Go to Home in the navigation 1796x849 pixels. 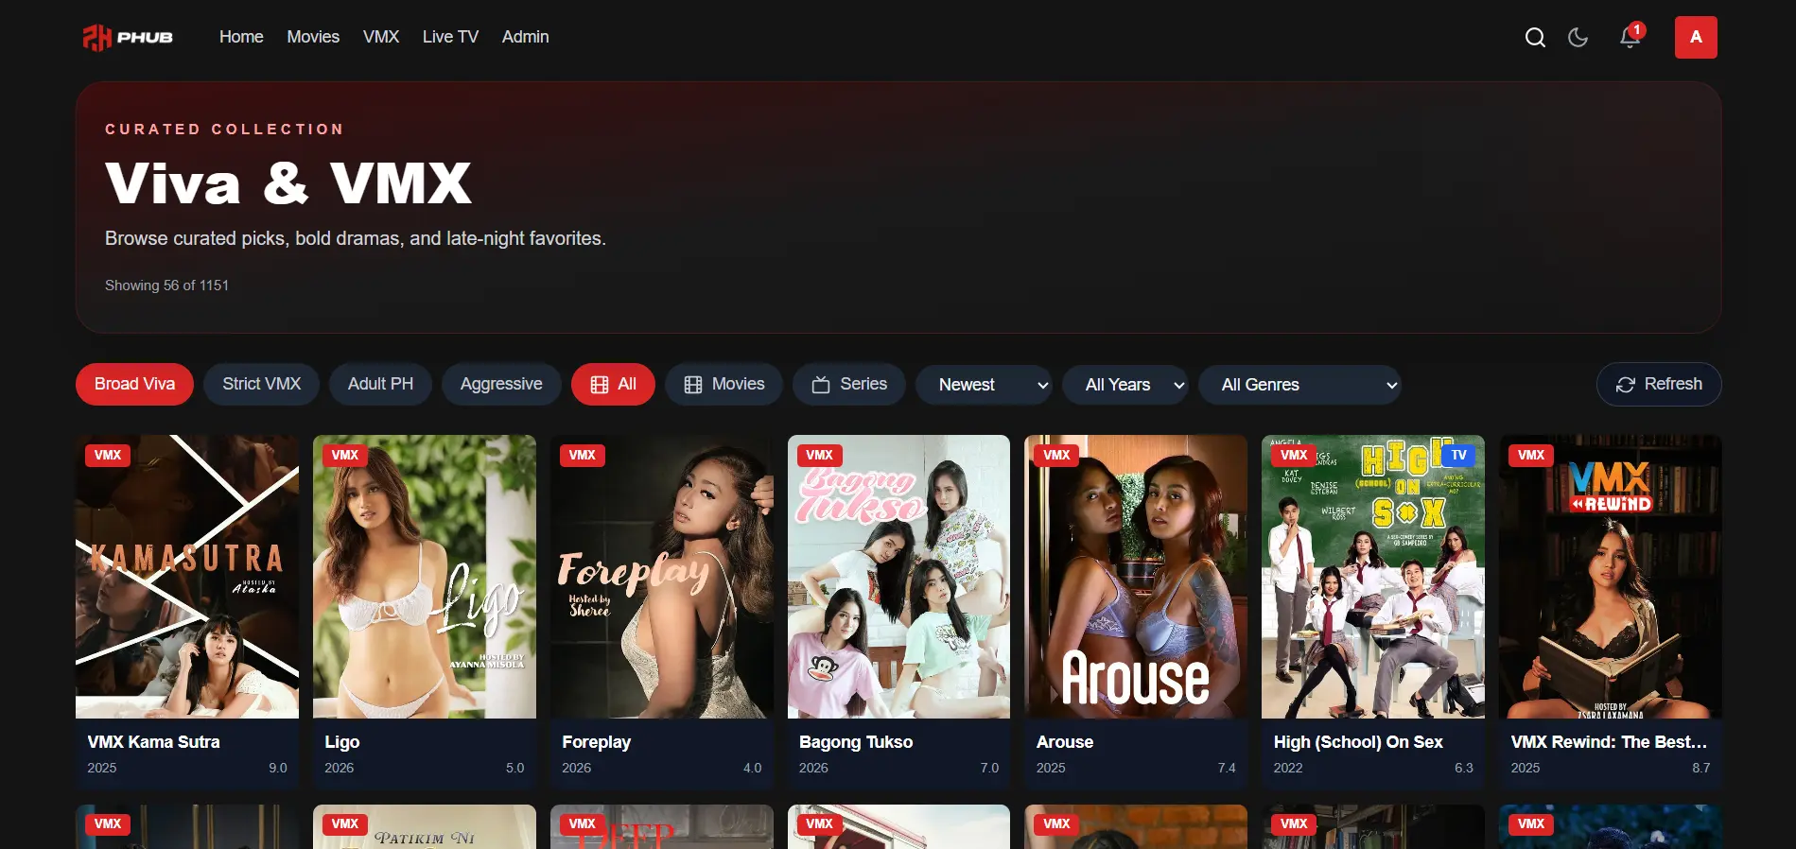(x=241, y=37)
